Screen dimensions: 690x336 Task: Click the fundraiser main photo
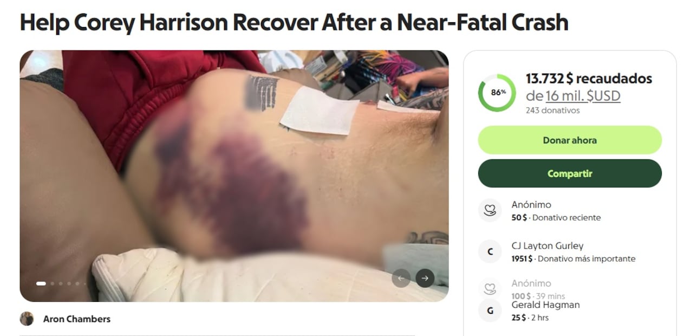pyautogui.click(x=234, y=176)
